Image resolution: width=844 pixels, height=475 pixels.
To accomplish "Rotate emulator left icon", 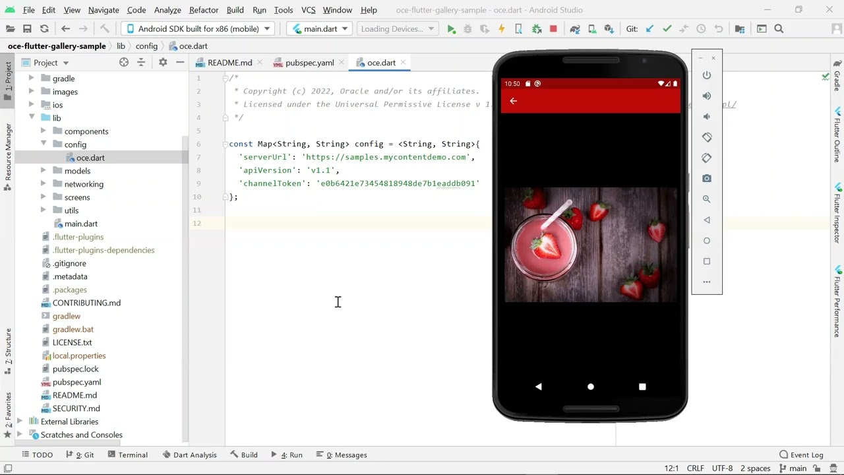I will click(707, 137).
